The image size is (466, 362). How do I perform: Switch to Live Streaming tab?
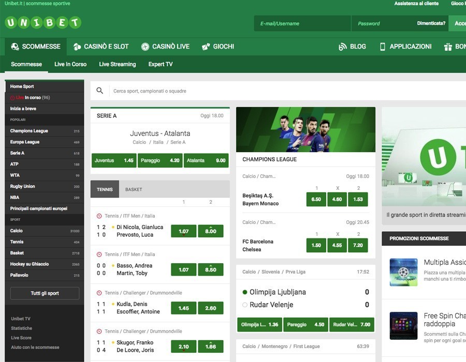point(118,64)
